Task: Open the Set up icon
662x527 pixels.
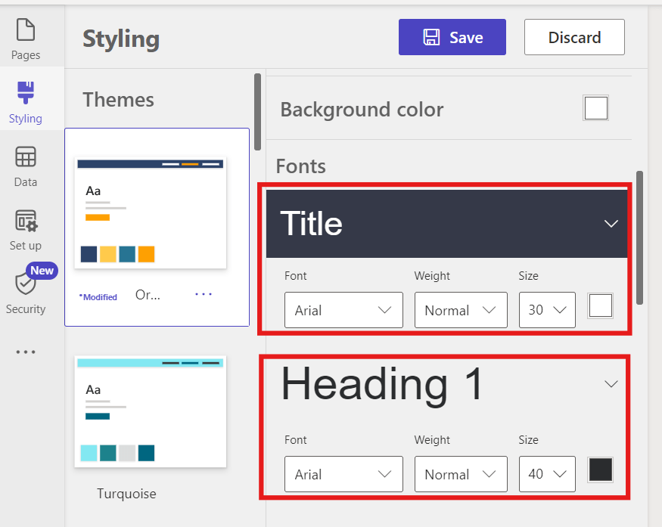Action: (x=26, y=222)
